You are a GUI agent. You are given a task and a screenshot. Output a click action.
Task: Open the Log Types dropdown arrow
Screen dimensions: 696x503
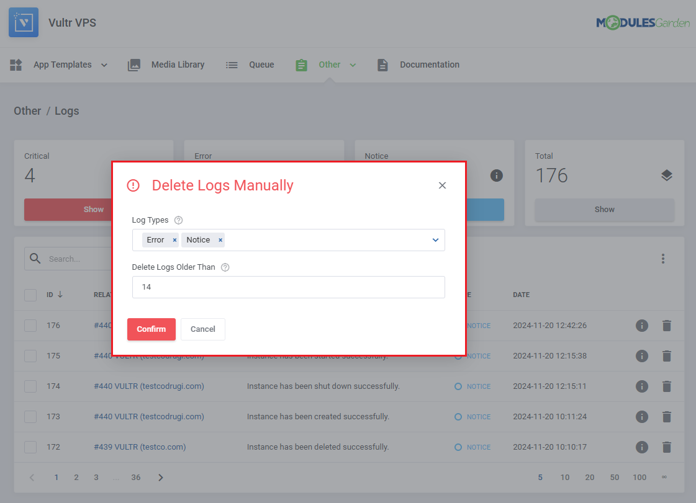pos(435,240)
